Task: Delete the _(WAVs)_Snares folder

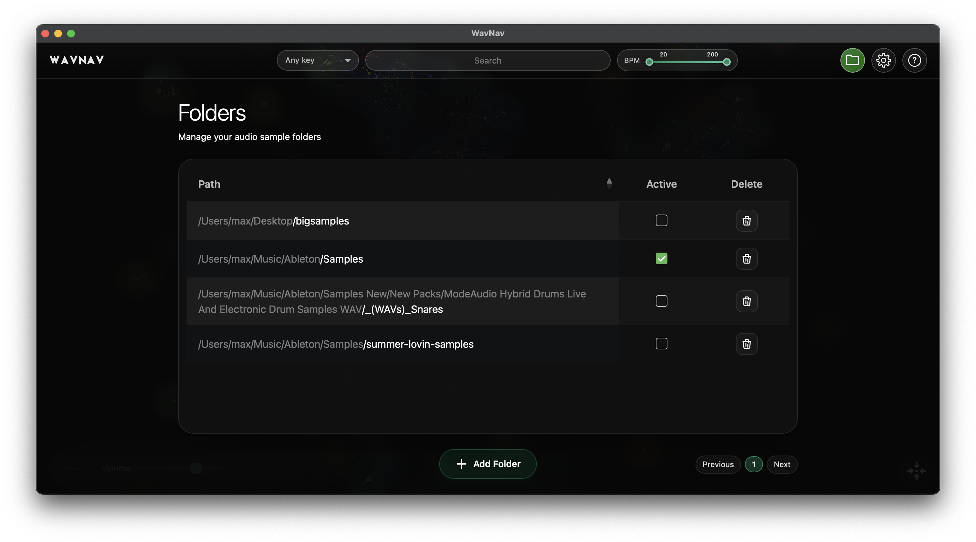Action: point(747,302)
